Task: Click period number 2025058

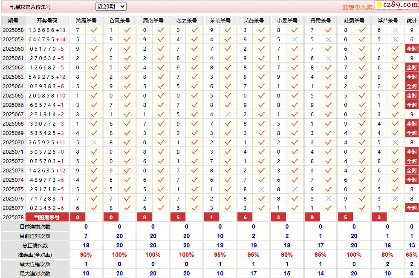Action: point(13,30)
